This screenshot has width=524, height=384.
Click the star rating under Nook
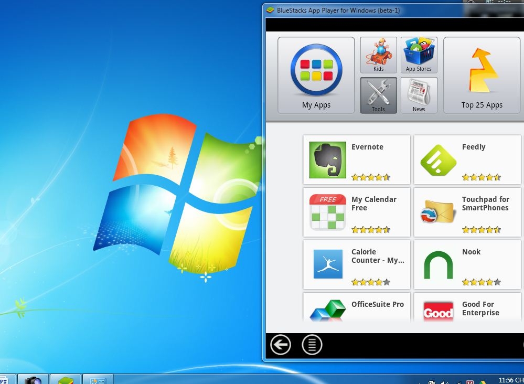pos(482,282)
